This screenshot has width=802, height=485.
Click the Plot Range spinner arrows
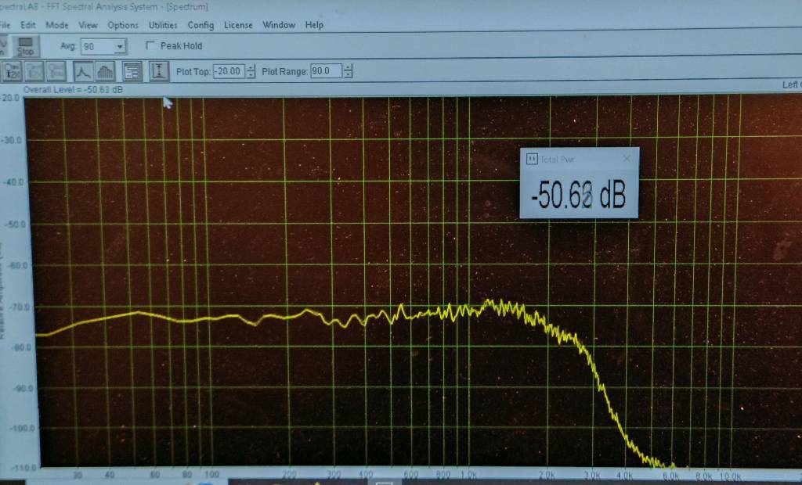(348, 72)
